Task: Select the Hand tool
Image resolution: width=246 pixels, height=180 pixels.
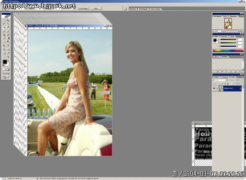Action: click(4, 57)
